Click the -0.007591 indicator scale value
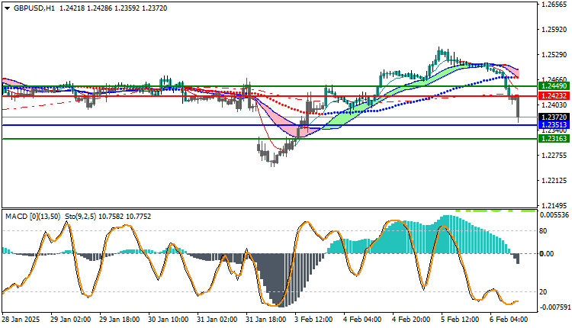572x328 pixels. coord(554,307)
